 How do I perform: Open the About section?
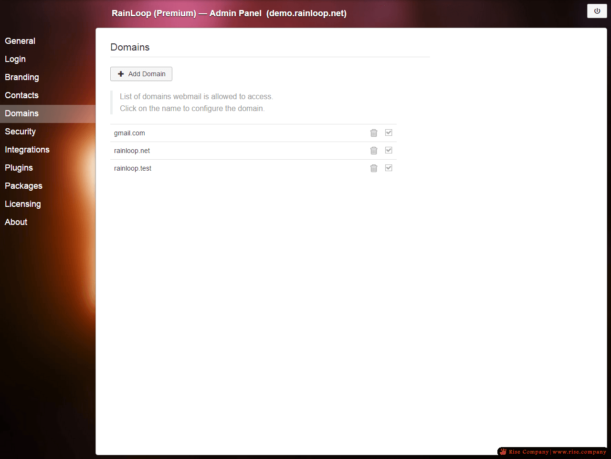(48, 222)
